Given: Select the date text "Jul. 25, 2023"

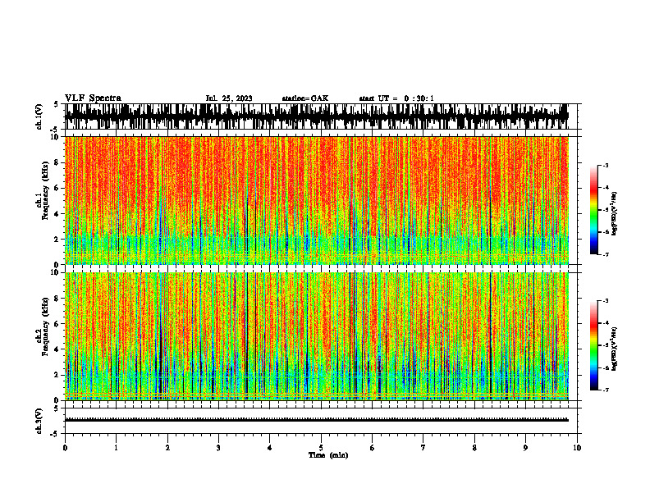Looking at the screenshot, I should [229, 98].
